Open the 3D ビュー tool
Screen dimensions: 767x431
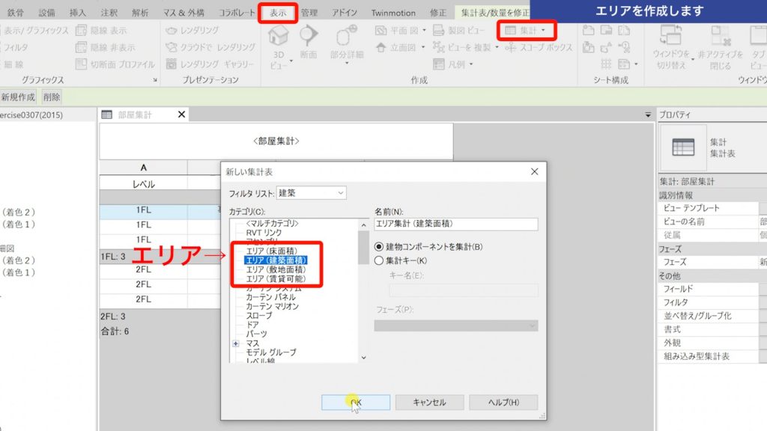click(277, 45)
